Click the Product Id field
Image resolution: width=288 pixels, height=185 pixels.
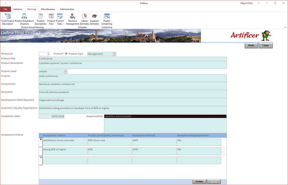(x=44, y=54)
